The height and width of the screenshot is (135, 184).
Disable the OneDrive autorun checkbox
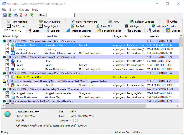(x=7, y=69)
